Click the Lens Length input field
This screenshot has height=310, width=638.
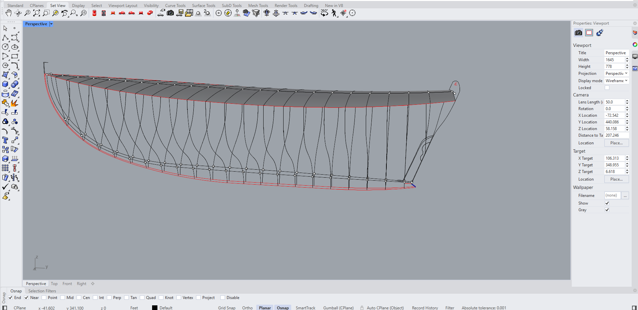pyautogui.click(x=614, y=102)
